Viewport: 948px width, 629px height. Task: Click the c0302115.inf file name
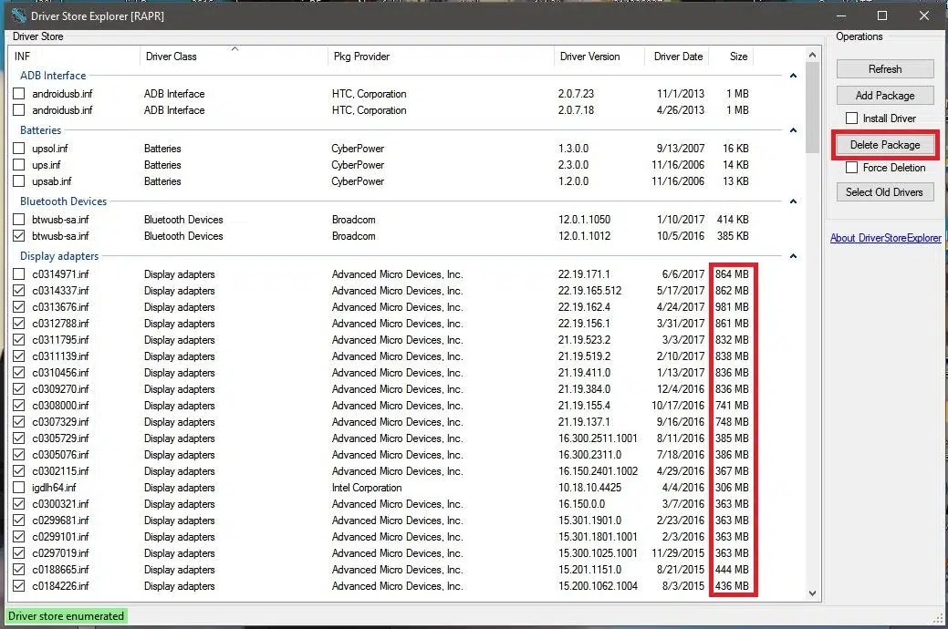pyautogui.click(x=60, y=470)
